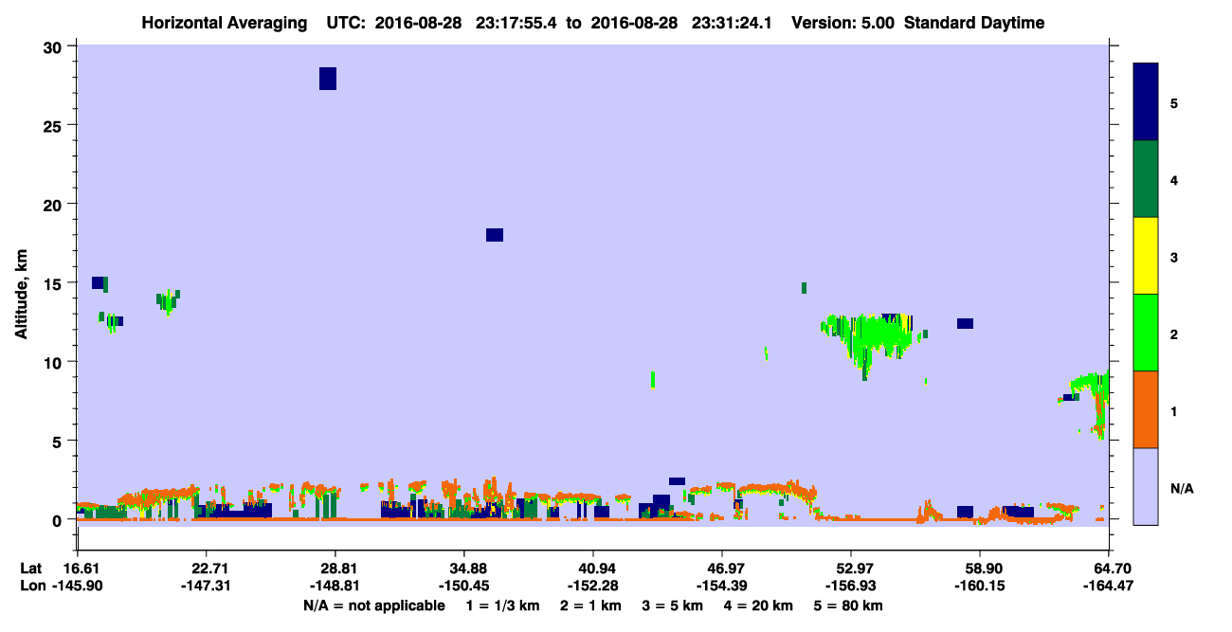
Task: Click the longitude value -145.90
Action: (77, 587)
